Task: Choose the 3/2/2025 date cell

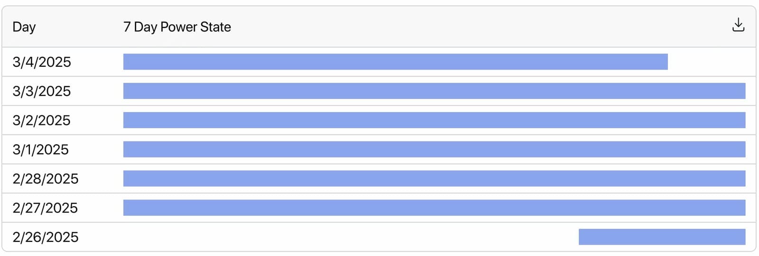Action: [x=41, y=121]
